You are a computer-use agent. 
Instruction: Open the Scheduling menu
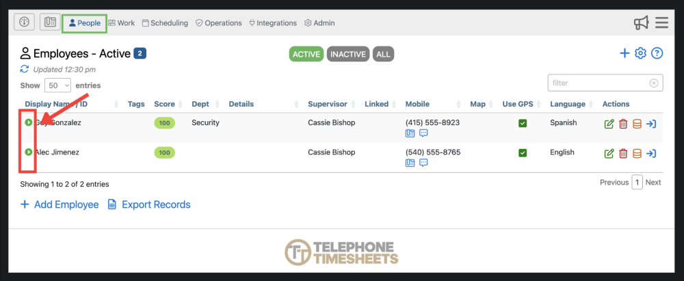(165, 23)
